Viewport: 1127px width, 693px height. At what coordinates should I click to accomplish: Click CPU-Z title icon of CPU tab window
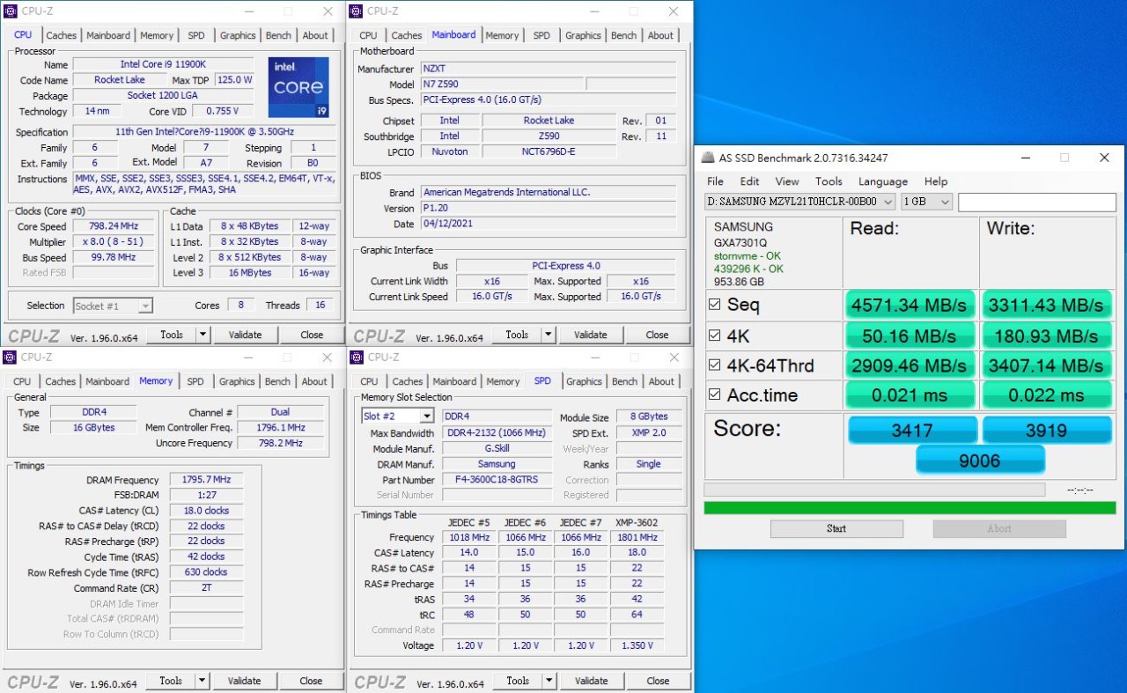(x=11, y=11)
